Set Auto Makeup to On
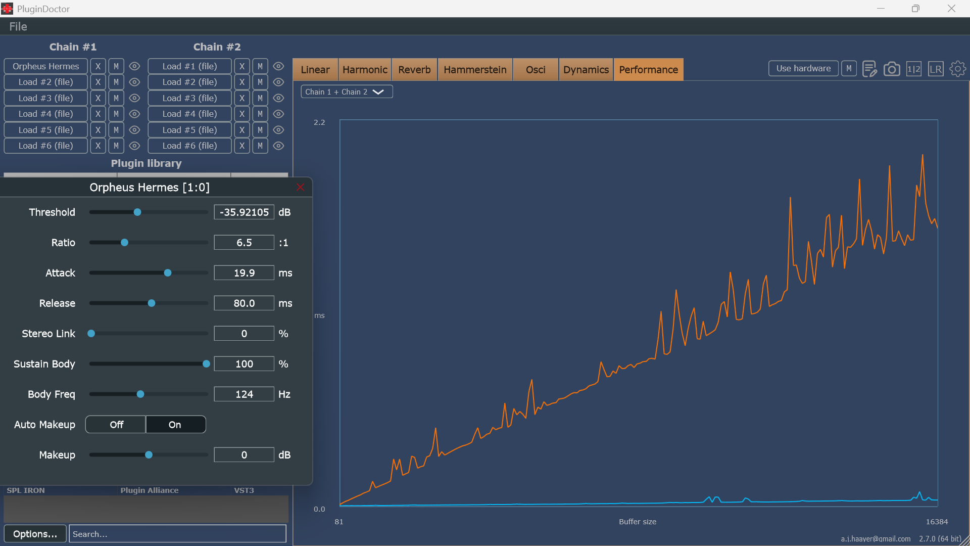Image resolution: width=970 pixels, height=546 pixels. tap(175, 425)
